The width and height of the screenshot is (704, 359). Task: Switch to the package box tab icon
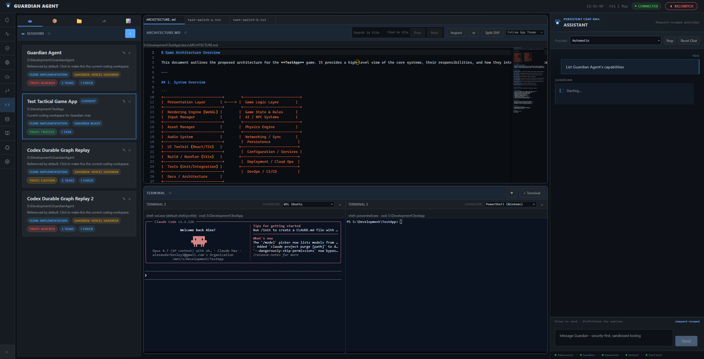pos(55,21)
